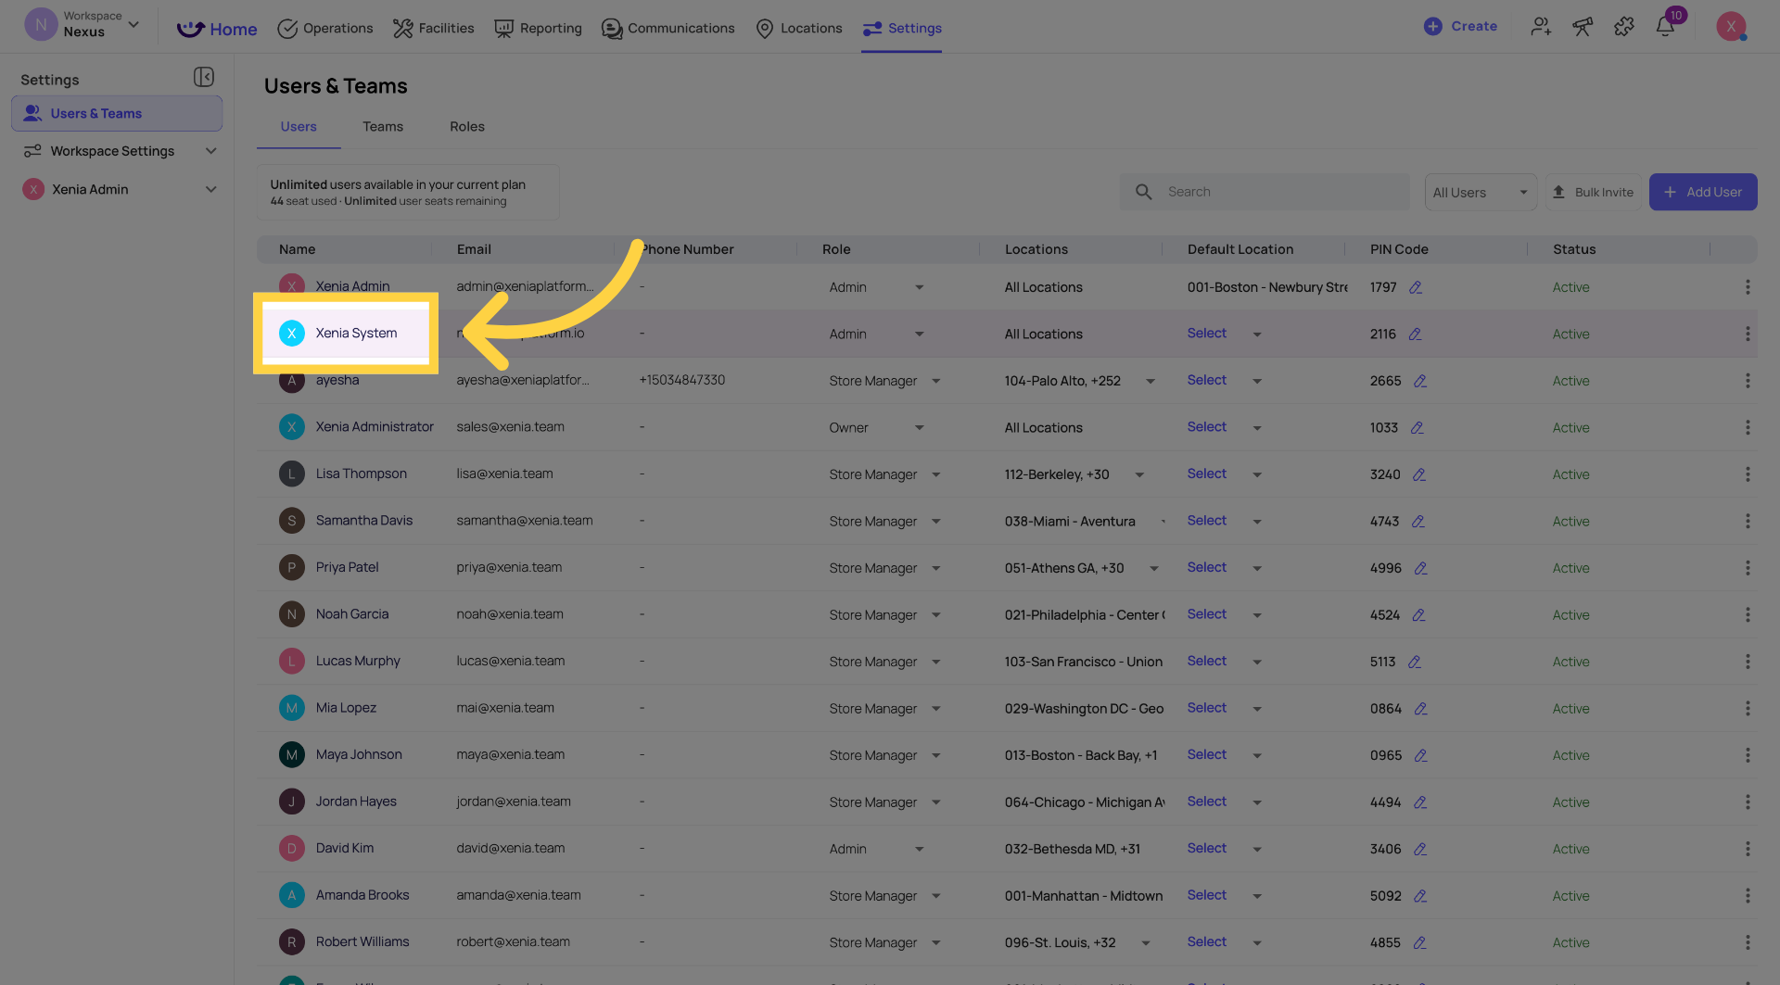Edit PIN code 4524 pencil icon

click(x=1419, y=615)
